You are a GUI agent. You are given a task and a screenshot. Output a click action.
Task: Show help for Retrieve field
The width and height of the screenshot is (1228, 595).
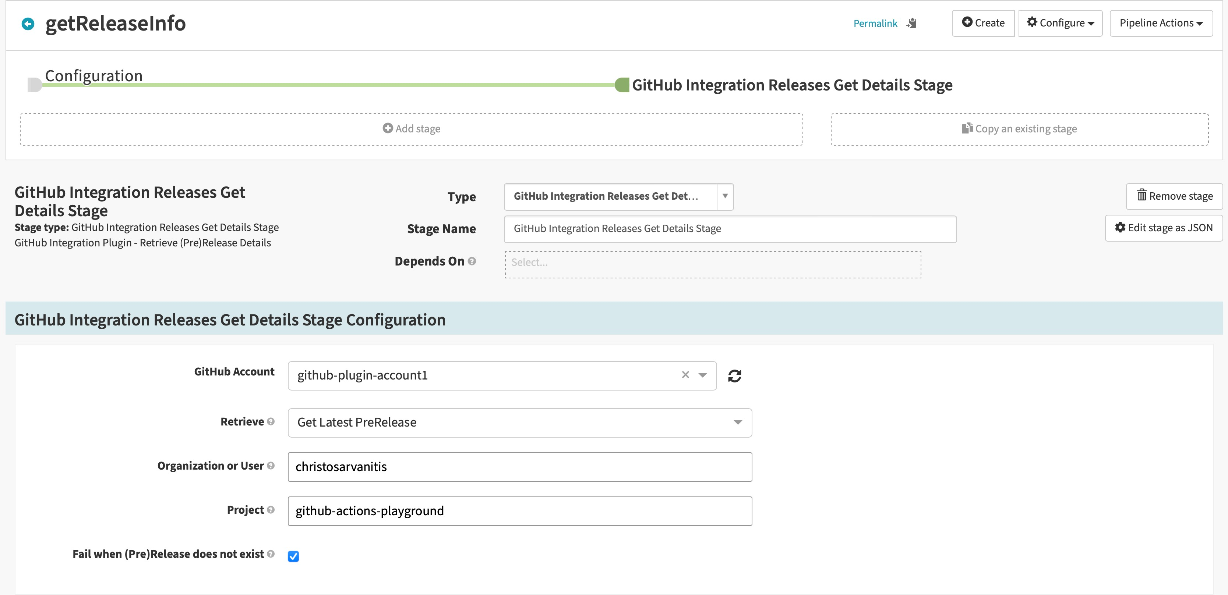[x=271, y=421]
